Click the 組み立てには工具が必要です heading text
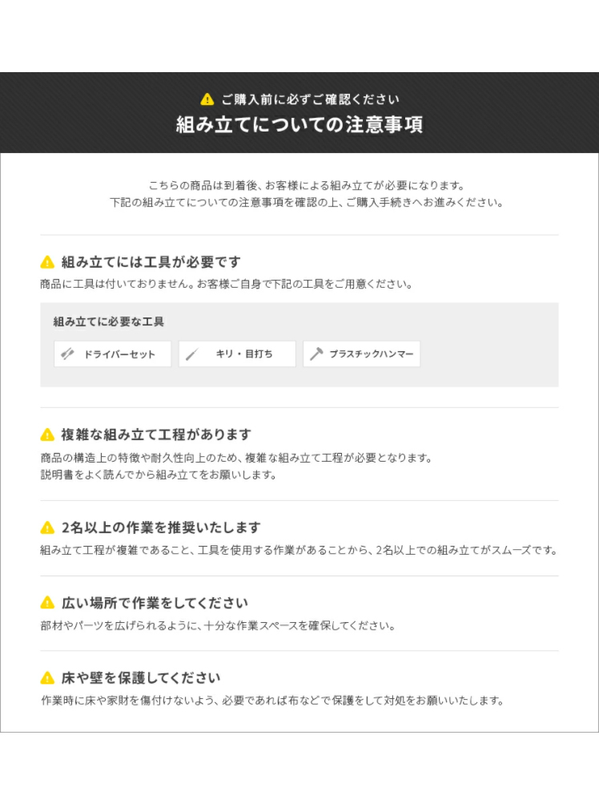Viewport: 599px width, 788px height. coord(151,262)
